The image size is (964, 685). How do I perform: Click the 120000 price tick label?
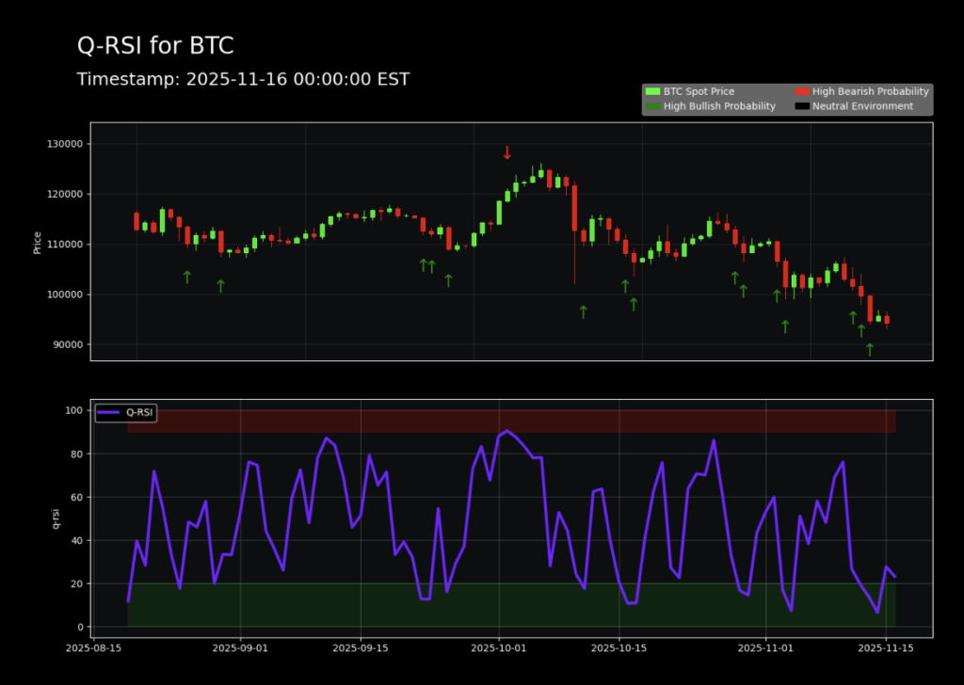(x=65, y=194)
